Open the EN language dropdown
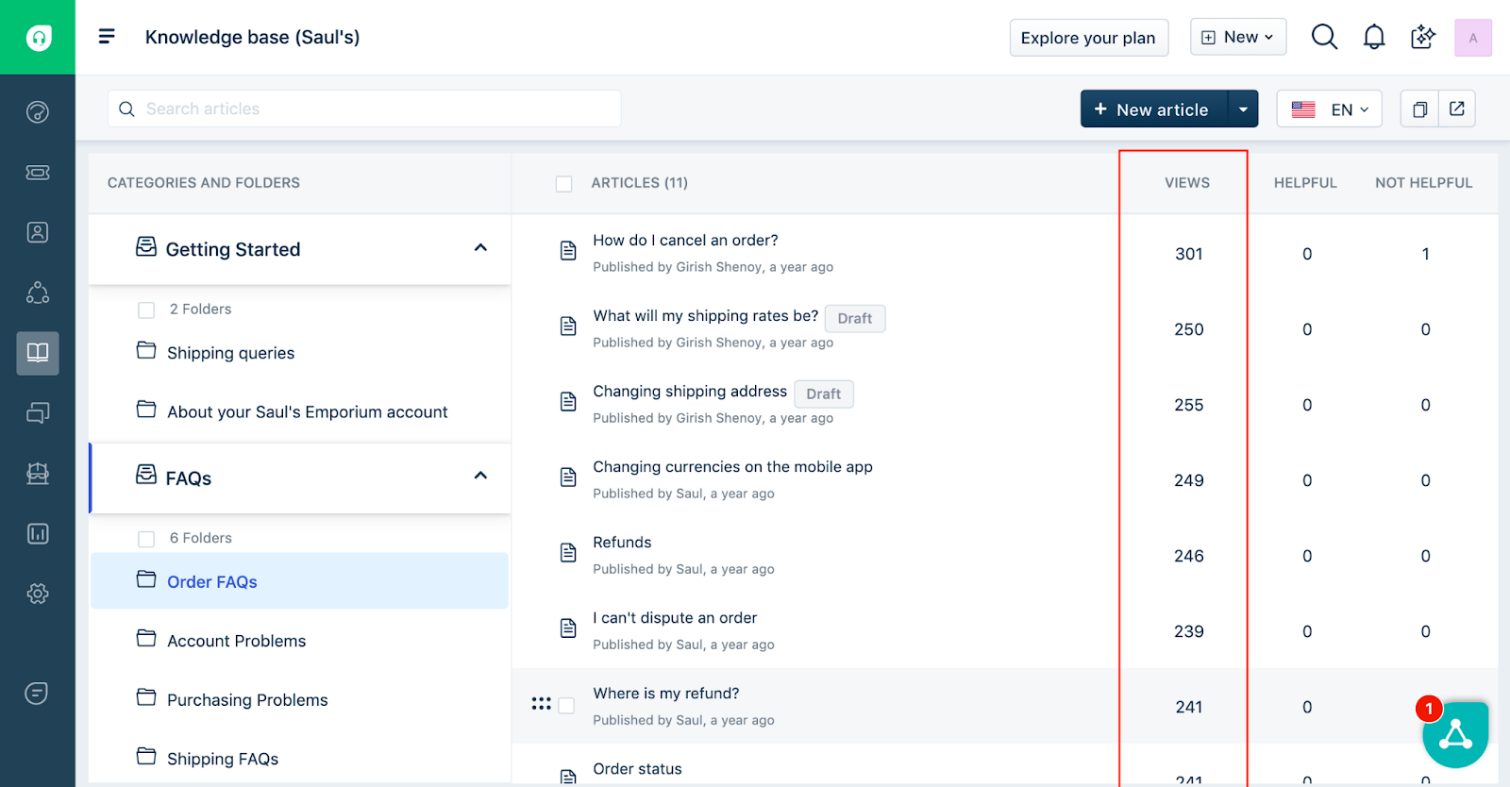1510x787 pixels. coord(1329,109)
